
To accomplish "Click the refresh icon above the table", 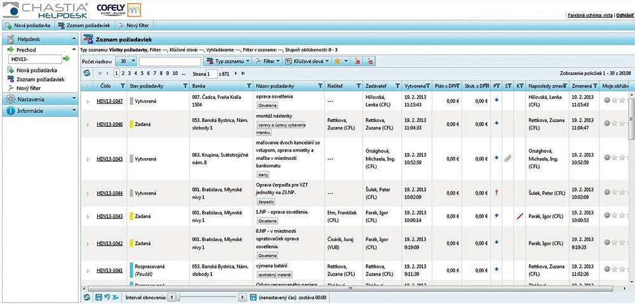I will (87, 74).
